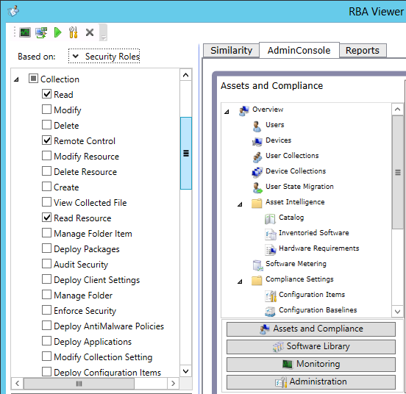The width and height of the screenshot is (406, 394).
Task: Check the Deploy Packages permission
Action: (46, 248)
